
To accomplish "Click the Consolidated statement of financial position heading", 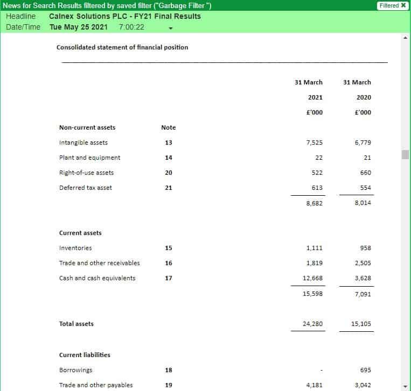I will (122, 47).
